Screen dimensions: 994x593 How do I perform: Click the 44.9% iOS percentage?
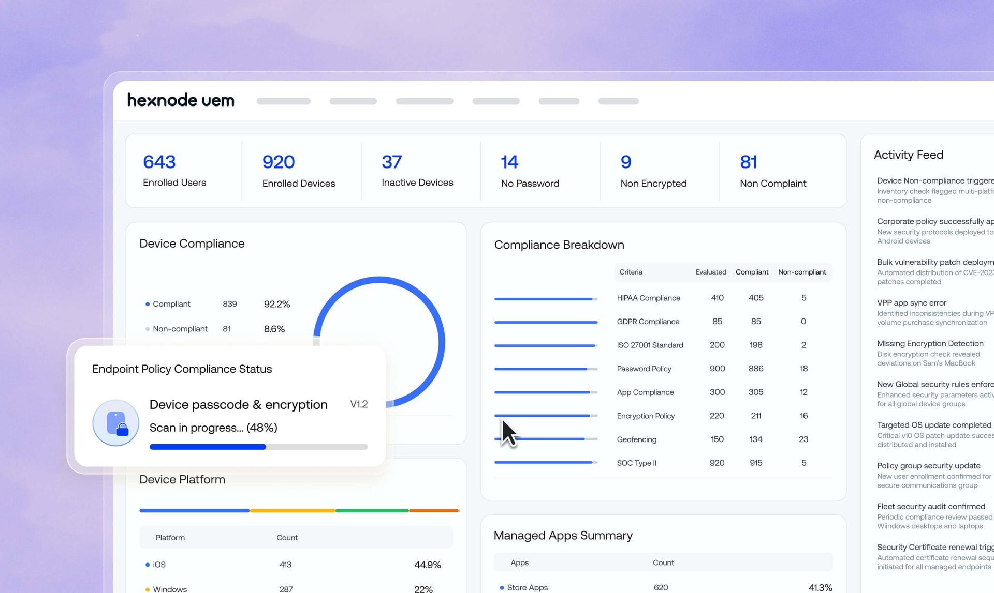[428, 565]
